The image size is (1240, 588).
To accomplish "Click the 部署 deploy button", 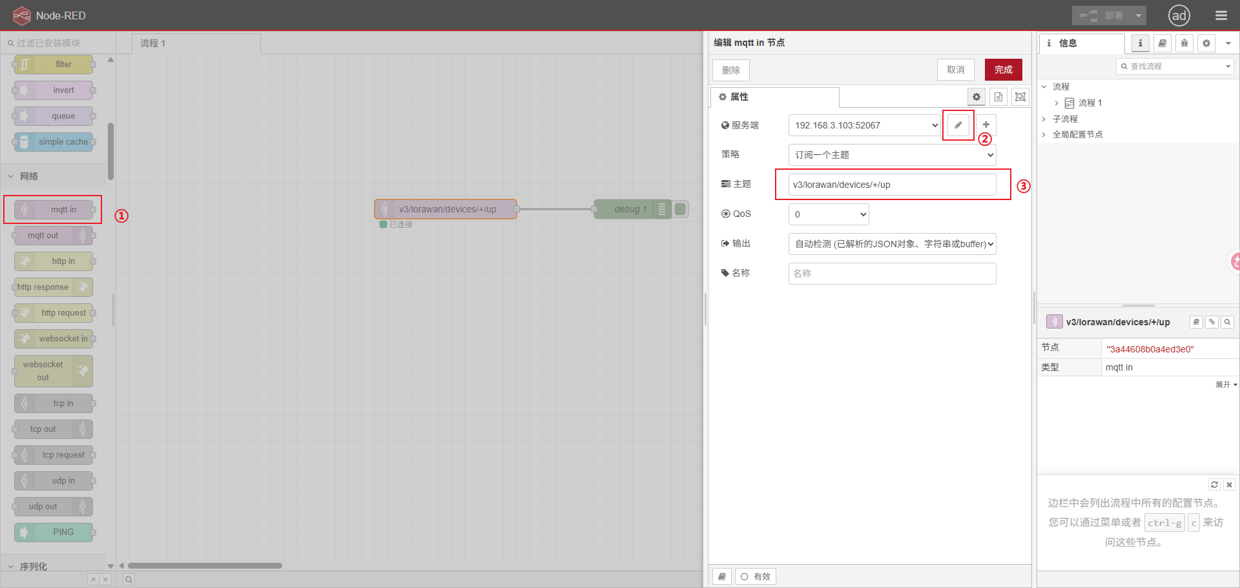I will tap(1102, 15).
